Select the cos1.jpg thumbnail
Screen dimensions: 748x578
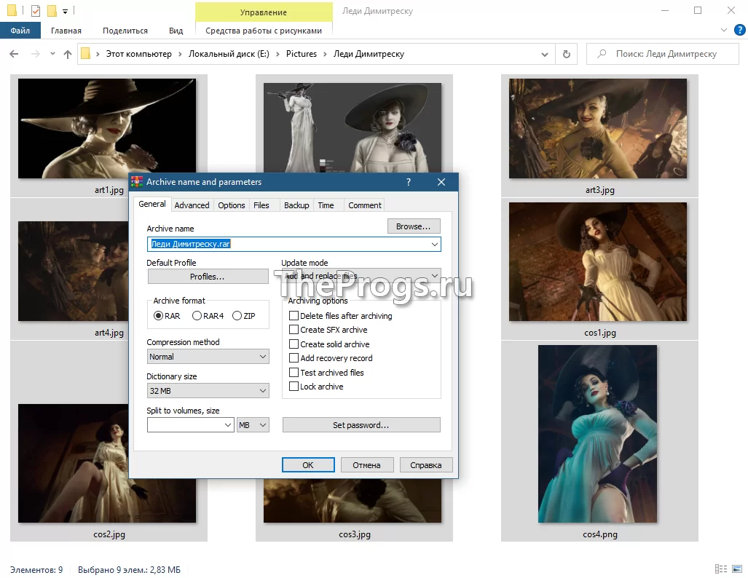598,261
